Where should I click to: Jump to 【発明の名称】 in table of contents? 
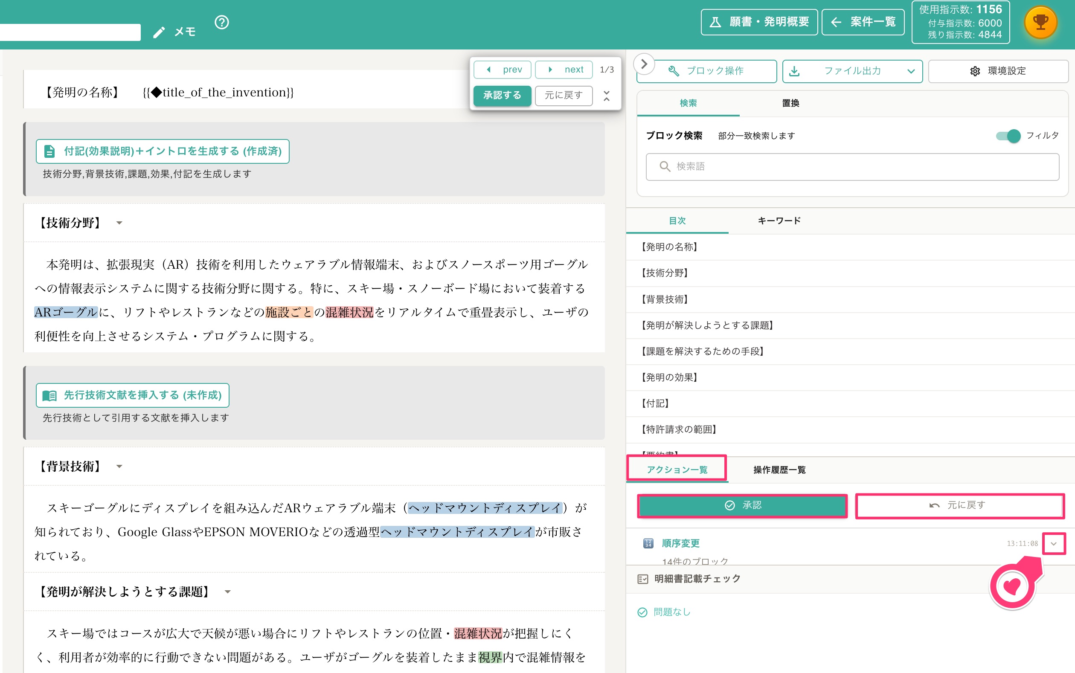(x=850, y=247)
